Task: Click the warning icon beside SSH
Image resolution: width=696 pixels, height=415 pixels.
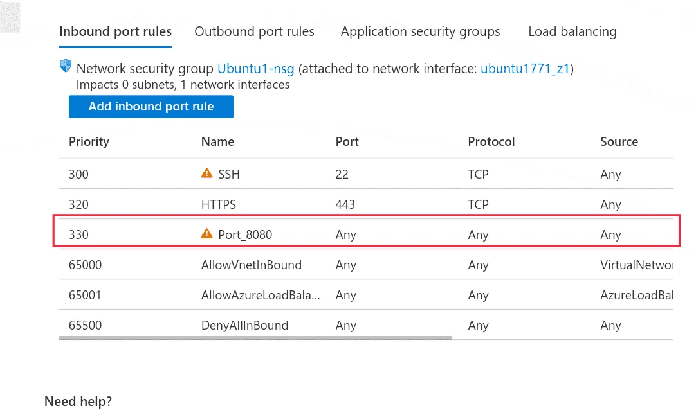Action: [207, 173]
